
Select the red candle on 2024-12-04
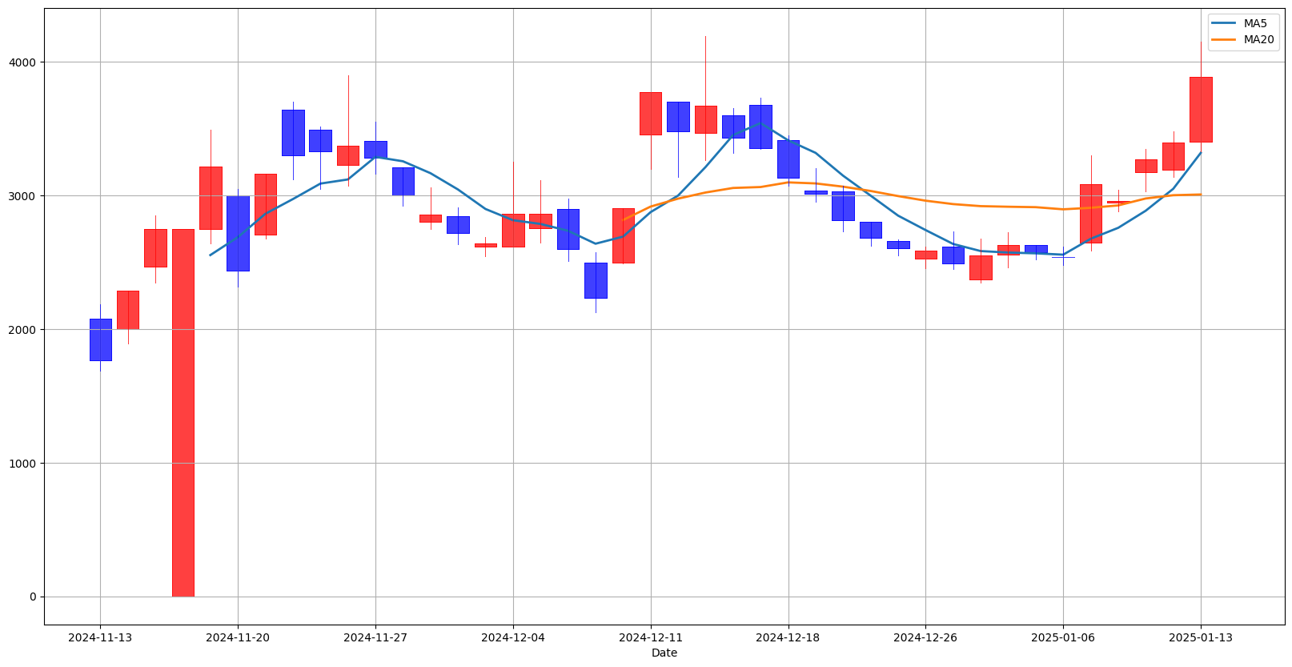point(513,230)
